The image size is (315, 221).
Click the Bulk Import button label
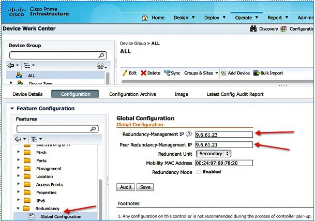[272, 73]
